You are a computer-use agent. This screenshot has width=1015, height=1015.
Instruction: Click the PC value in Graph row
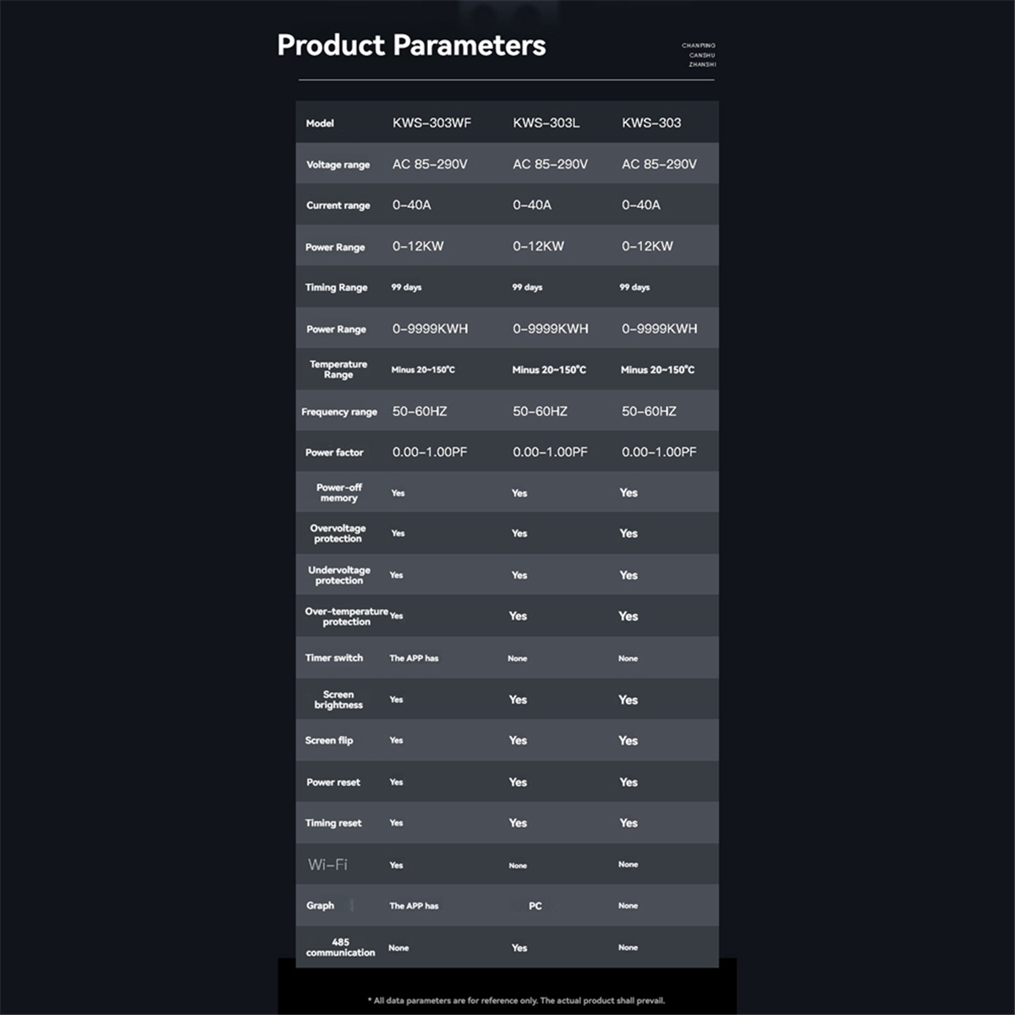coord(535,906)
